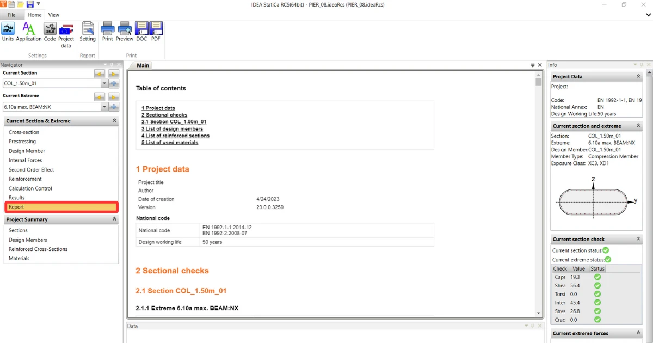Open report Setting
This screenshot has width=653, height=343.
click(88, 32)
